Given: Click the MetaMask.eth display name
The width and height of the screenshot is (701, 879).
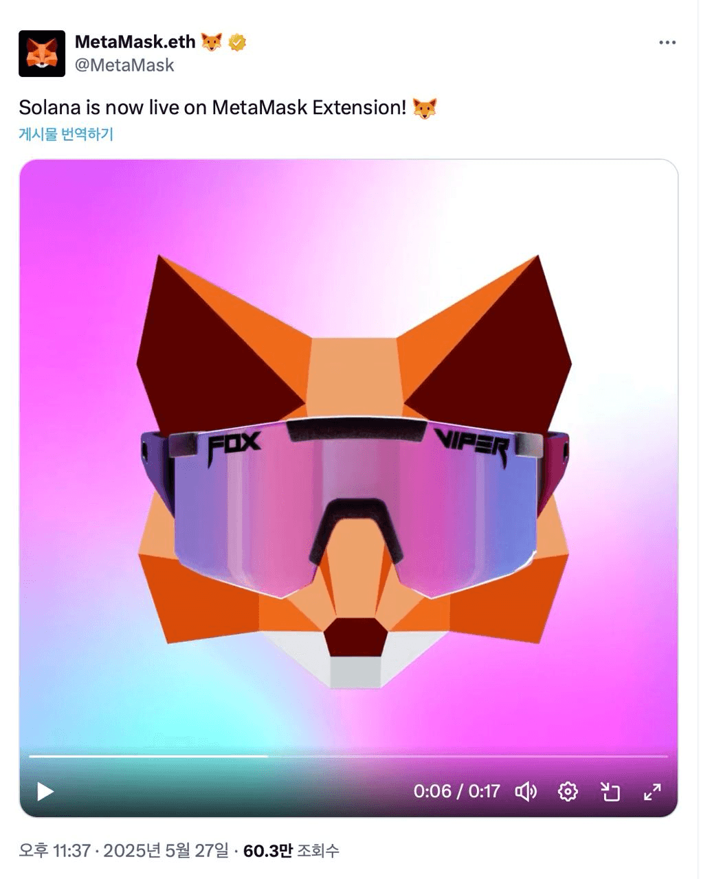Looking at the screenshot, I should pos(135,42).
